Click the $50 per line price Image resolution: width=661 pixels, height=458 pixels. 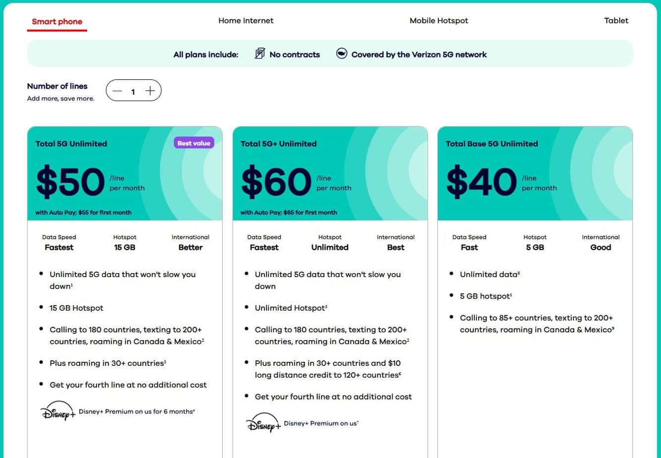pos(70,182)
